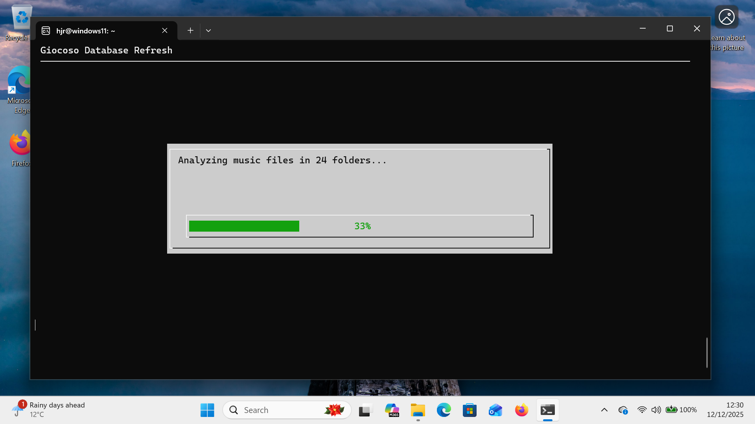Open a new terminal tab with plus icon
This screenshot has height=424, width=755.
click(x=190, y=31)
